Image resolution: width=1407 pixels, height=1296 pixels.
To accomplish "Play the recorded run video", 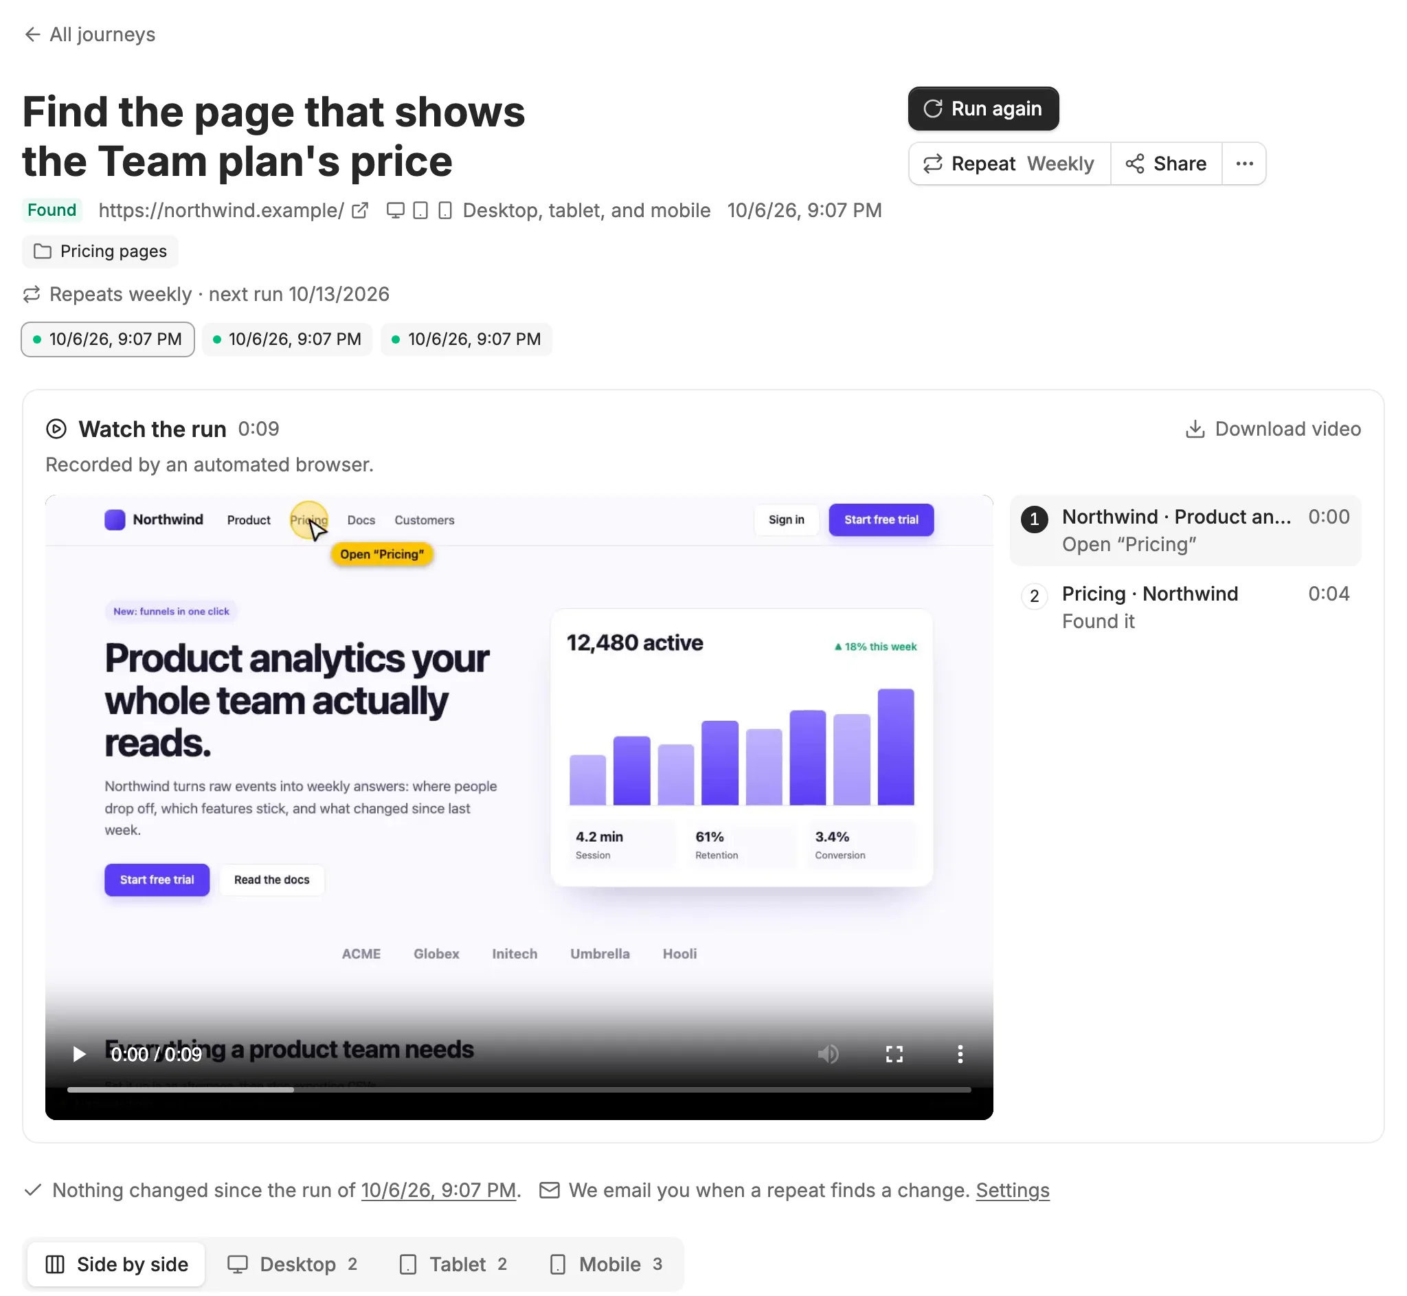I will click(x=79, y=1054).
